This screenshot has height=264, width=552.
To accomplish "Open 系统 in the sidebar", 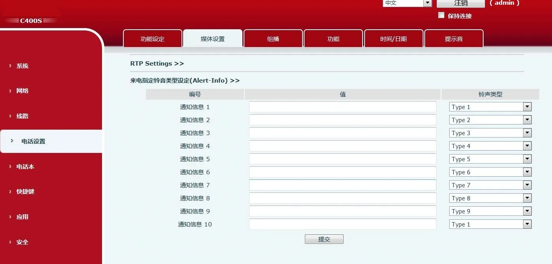I will pyautogui.click(x=23, y=66).
